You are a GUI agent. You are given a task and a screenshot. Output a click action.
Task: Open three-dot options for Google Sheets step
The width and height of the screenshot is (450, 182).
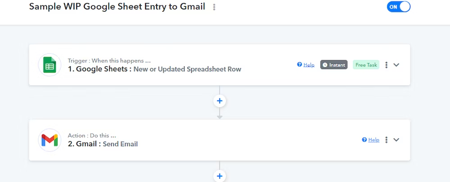click(386, 65)
